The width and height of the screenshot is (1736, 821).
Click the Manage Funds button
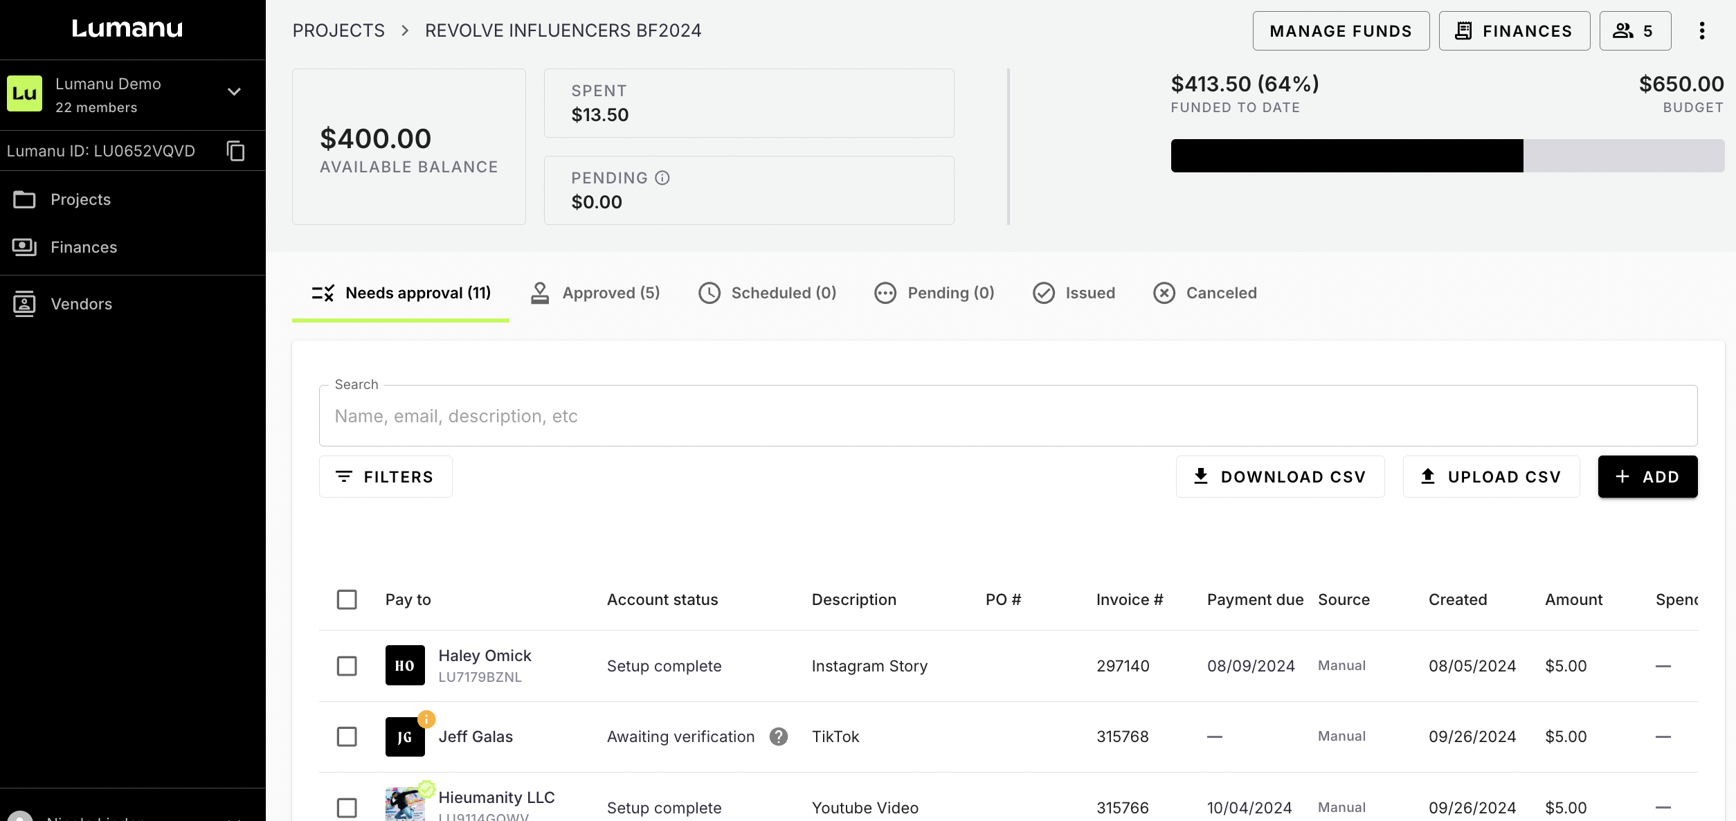(x=1340, y=30)
